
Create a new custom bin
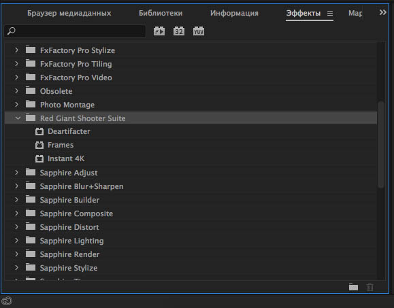(x=353, y=287)
